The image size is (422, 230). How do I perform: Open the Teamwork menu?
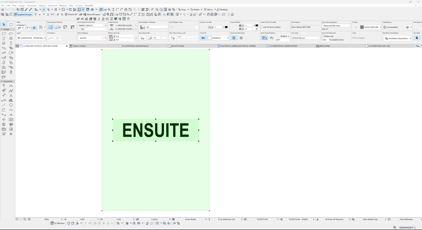[x=52, y=5]
